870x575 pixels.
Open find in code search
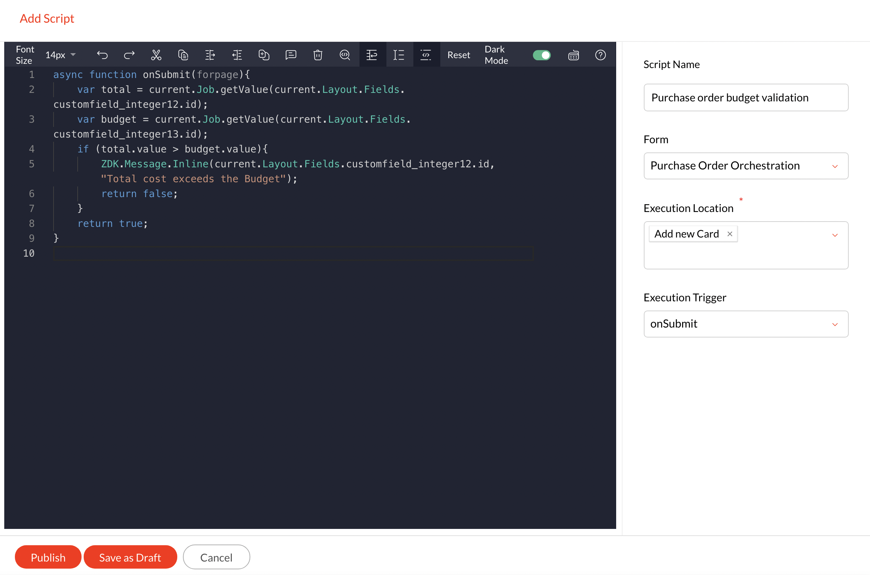(x=345, y=55)
